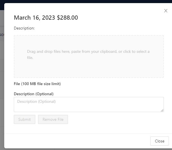
Task: Click the "Description:" label
Action: point(24,28)
